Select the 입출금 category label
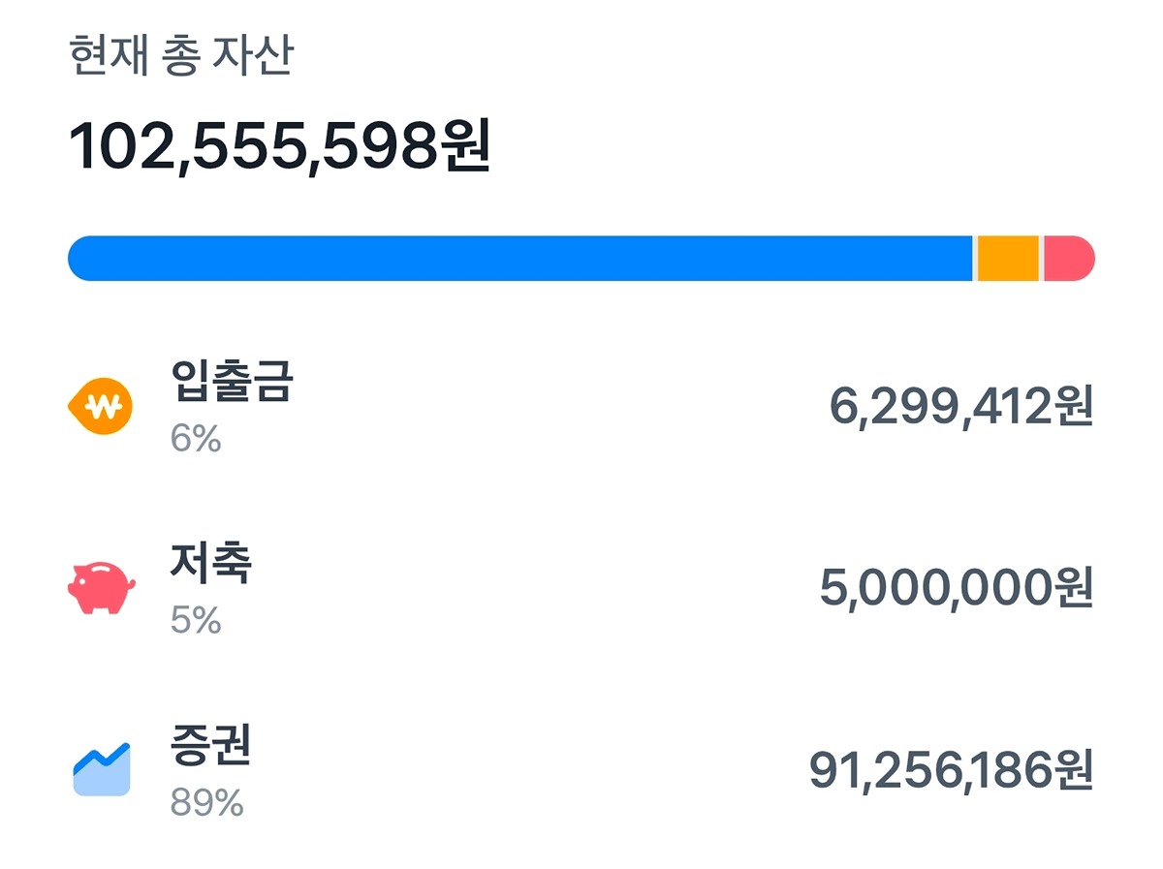 coord(231,382)
